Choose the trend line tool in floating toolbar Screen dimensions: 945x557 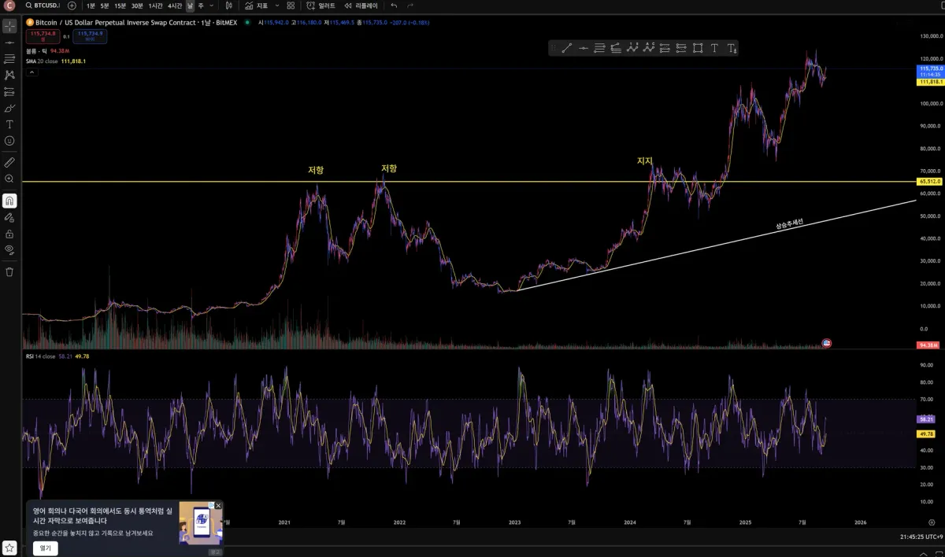tap(566, 48)
